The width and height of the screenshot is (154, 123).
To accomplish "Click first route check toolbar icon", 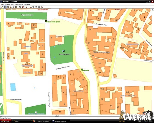I will pos(31,7).
